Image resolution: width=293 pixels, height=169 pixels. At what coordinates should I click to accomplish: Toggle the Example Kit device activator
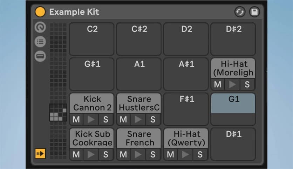40,12
